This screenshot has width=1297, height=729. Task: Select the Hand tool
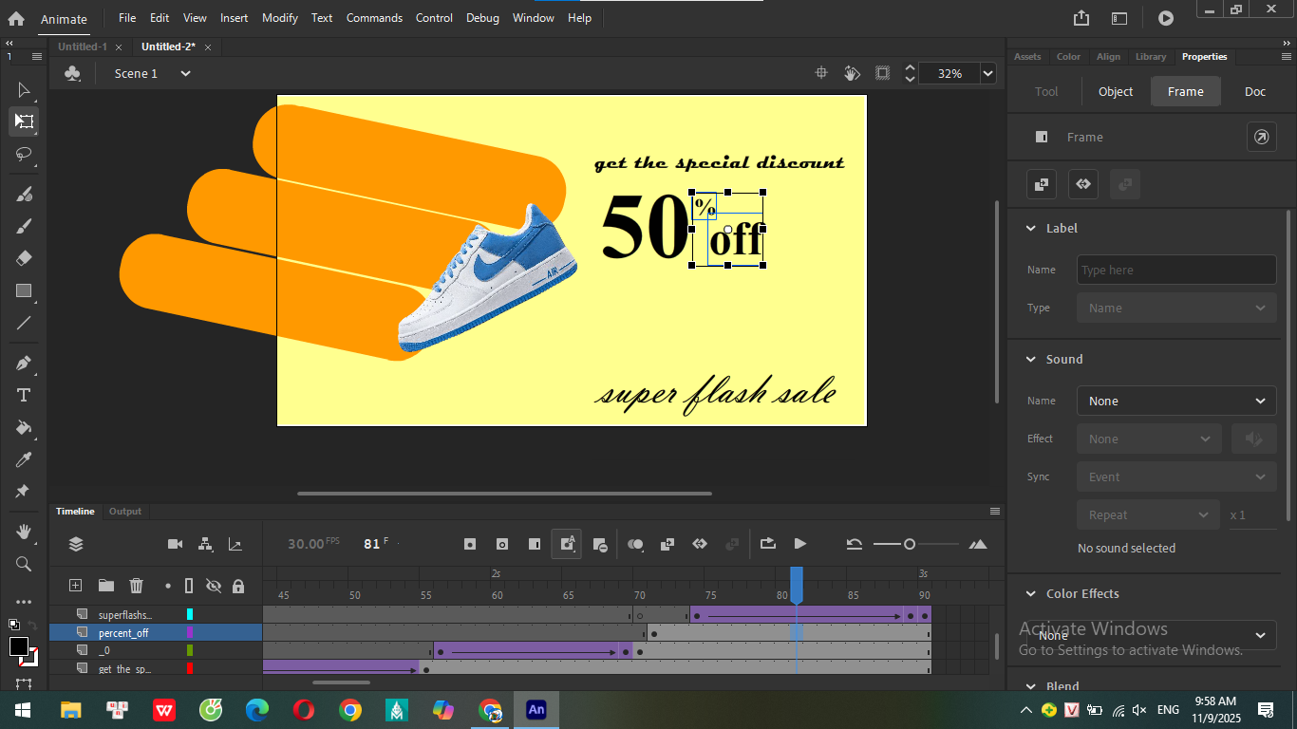(x=24, y=532)
